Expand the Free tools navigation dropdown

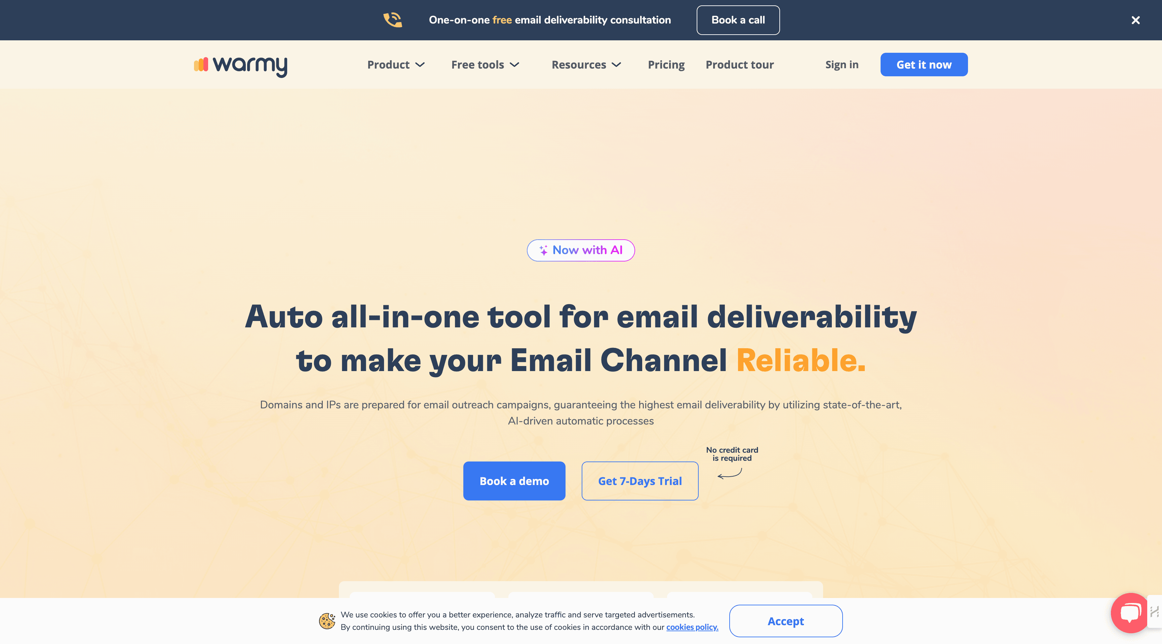485,64
